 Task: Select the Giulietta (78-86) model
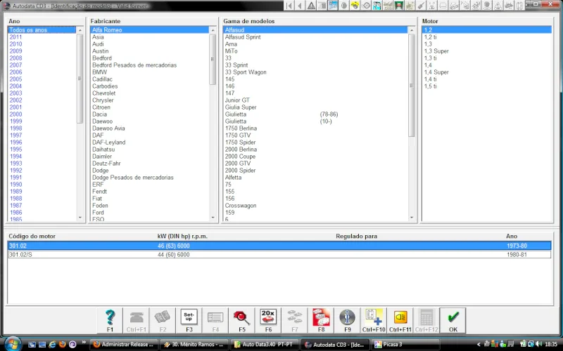coord(281,114)
